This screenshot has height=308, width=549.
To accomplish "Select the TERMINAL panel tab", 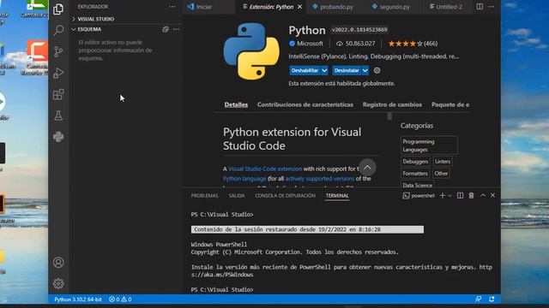I will point(337,196).
